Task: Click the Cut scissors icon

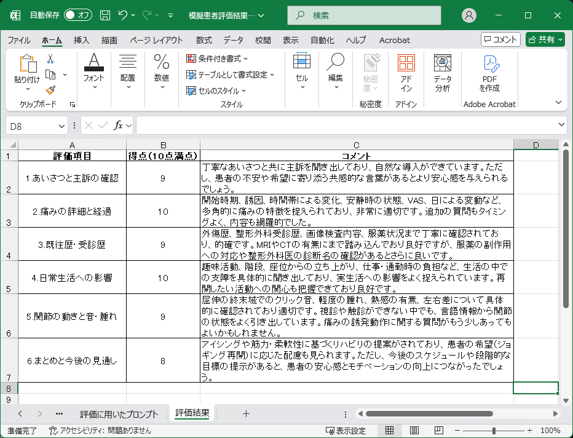Action: [50, 59]
